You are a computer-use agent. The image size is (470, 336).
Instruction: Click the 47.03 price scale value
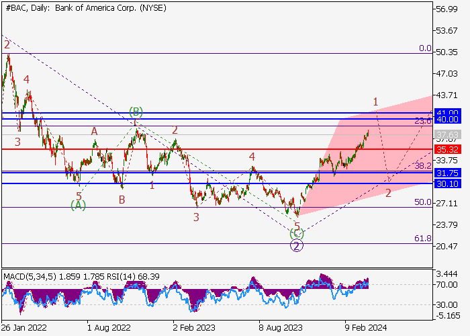tap(447, 74)
